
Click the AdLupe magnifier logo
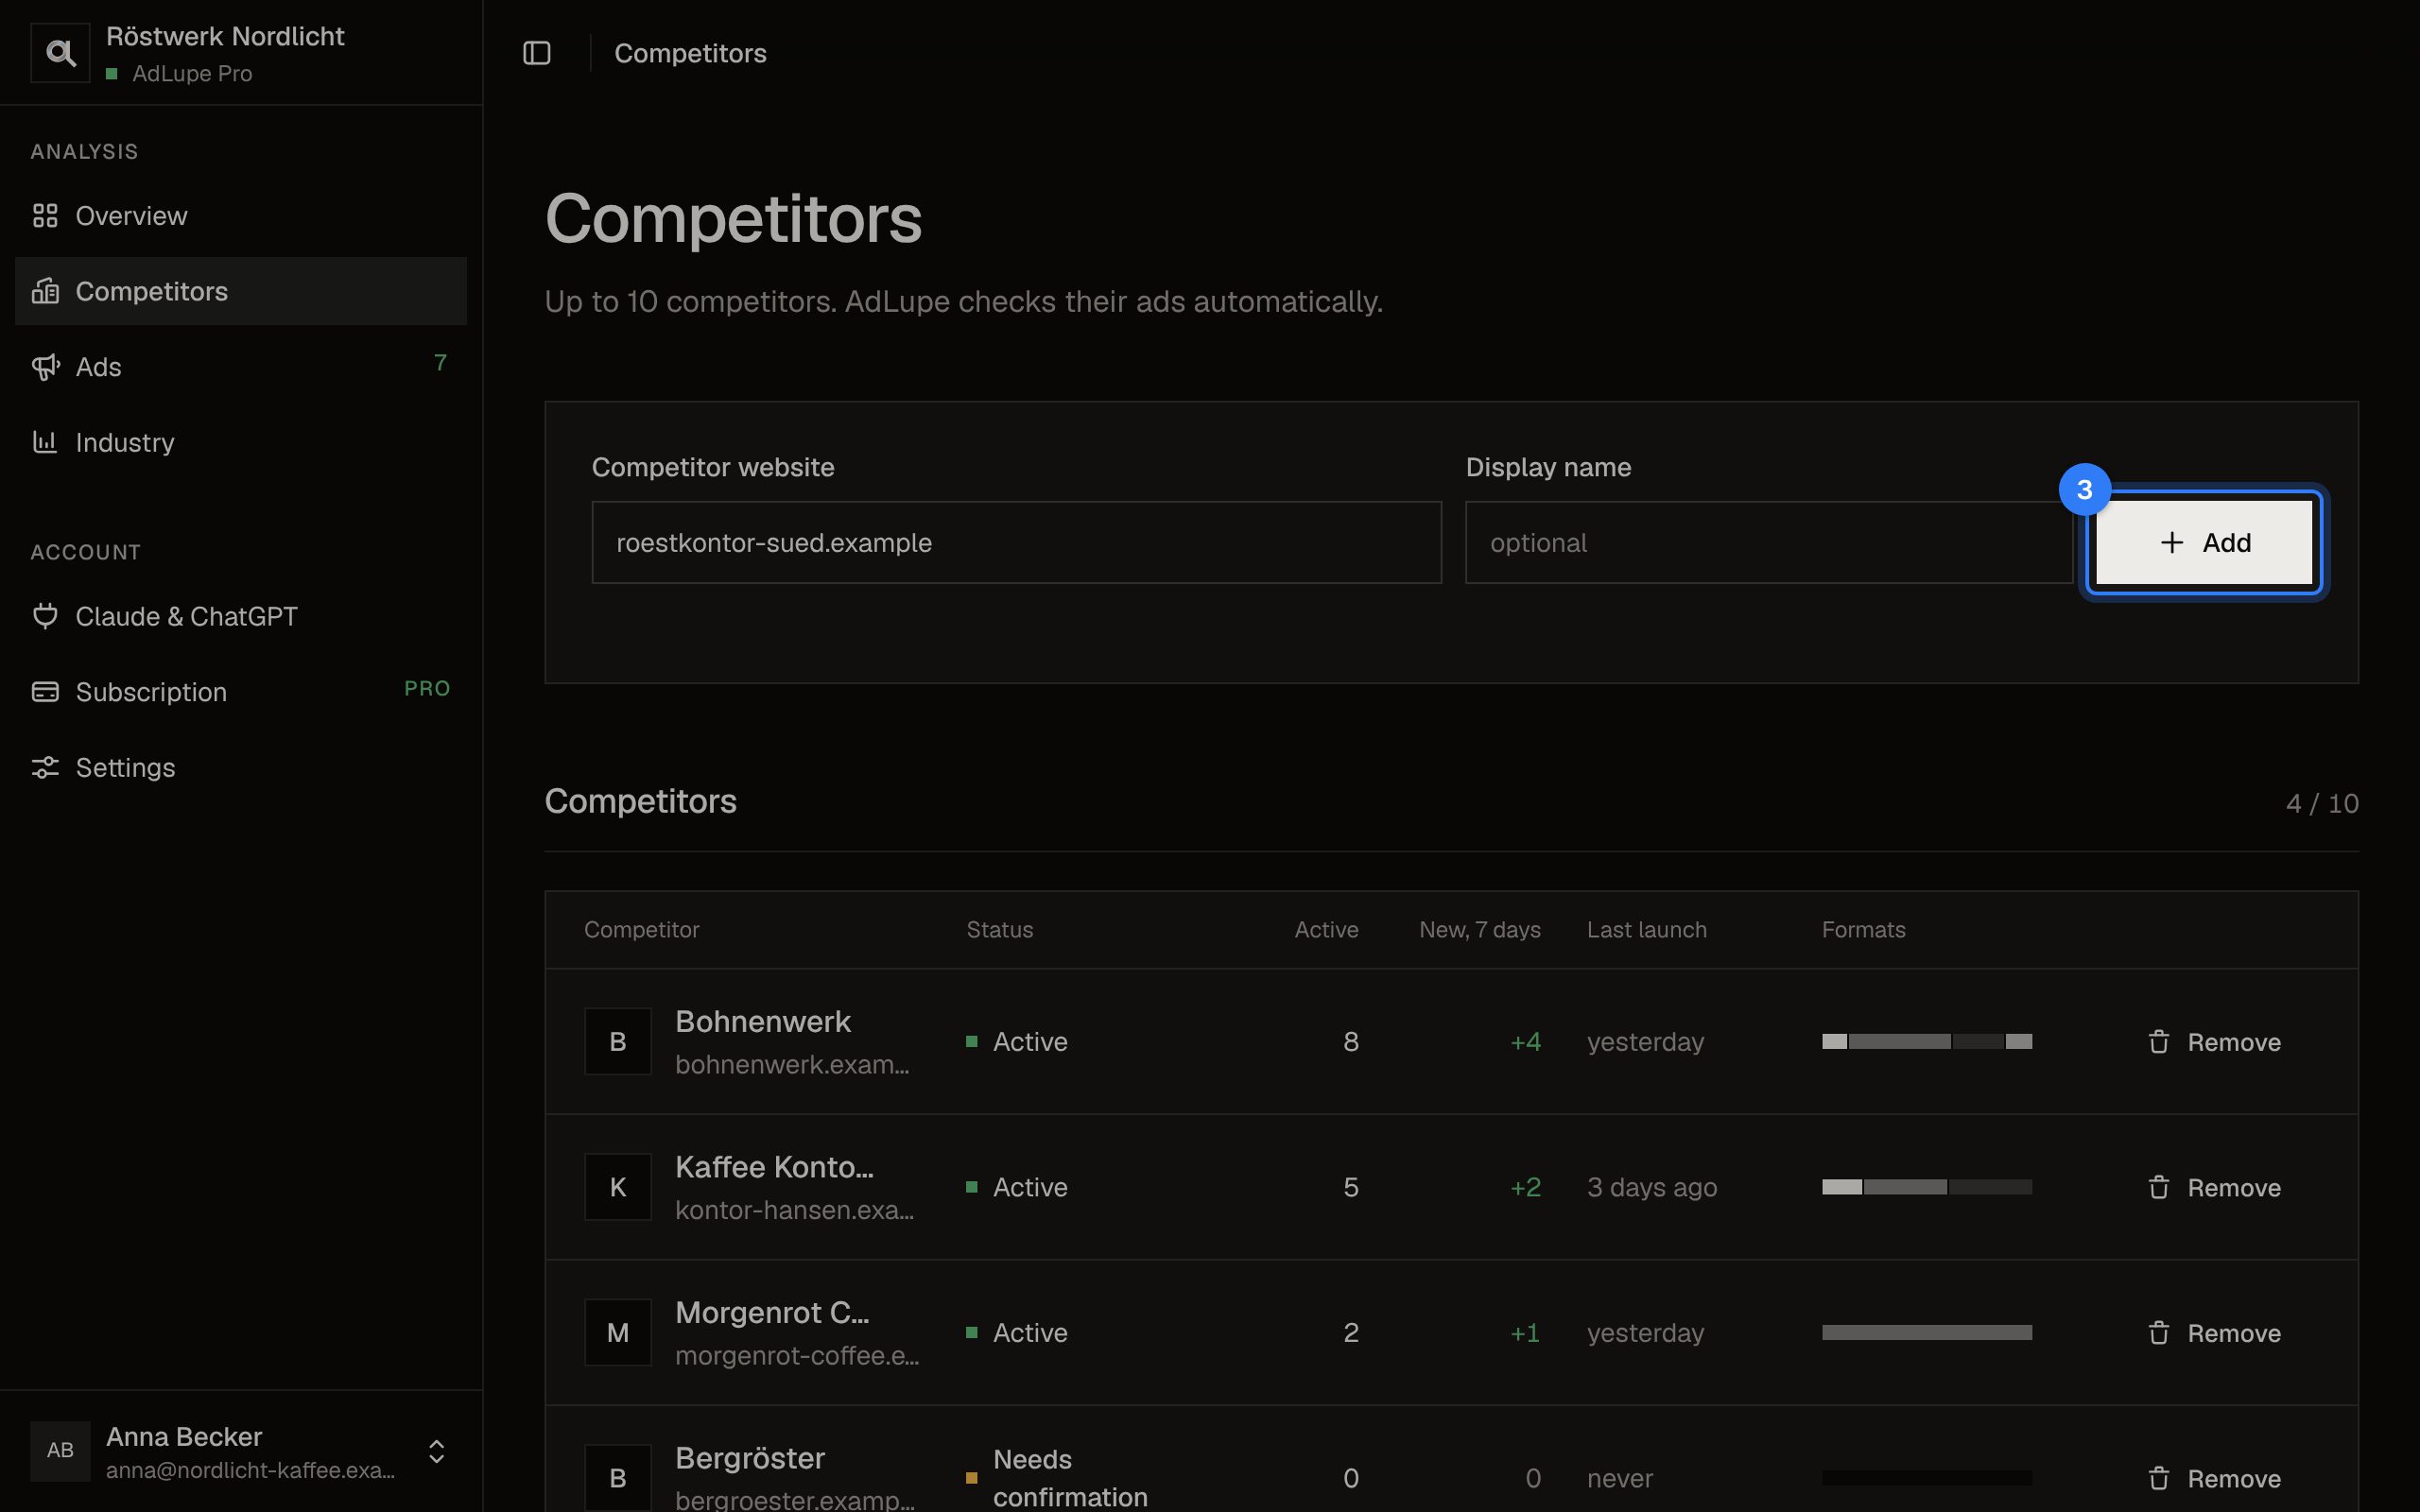[60, 53]
